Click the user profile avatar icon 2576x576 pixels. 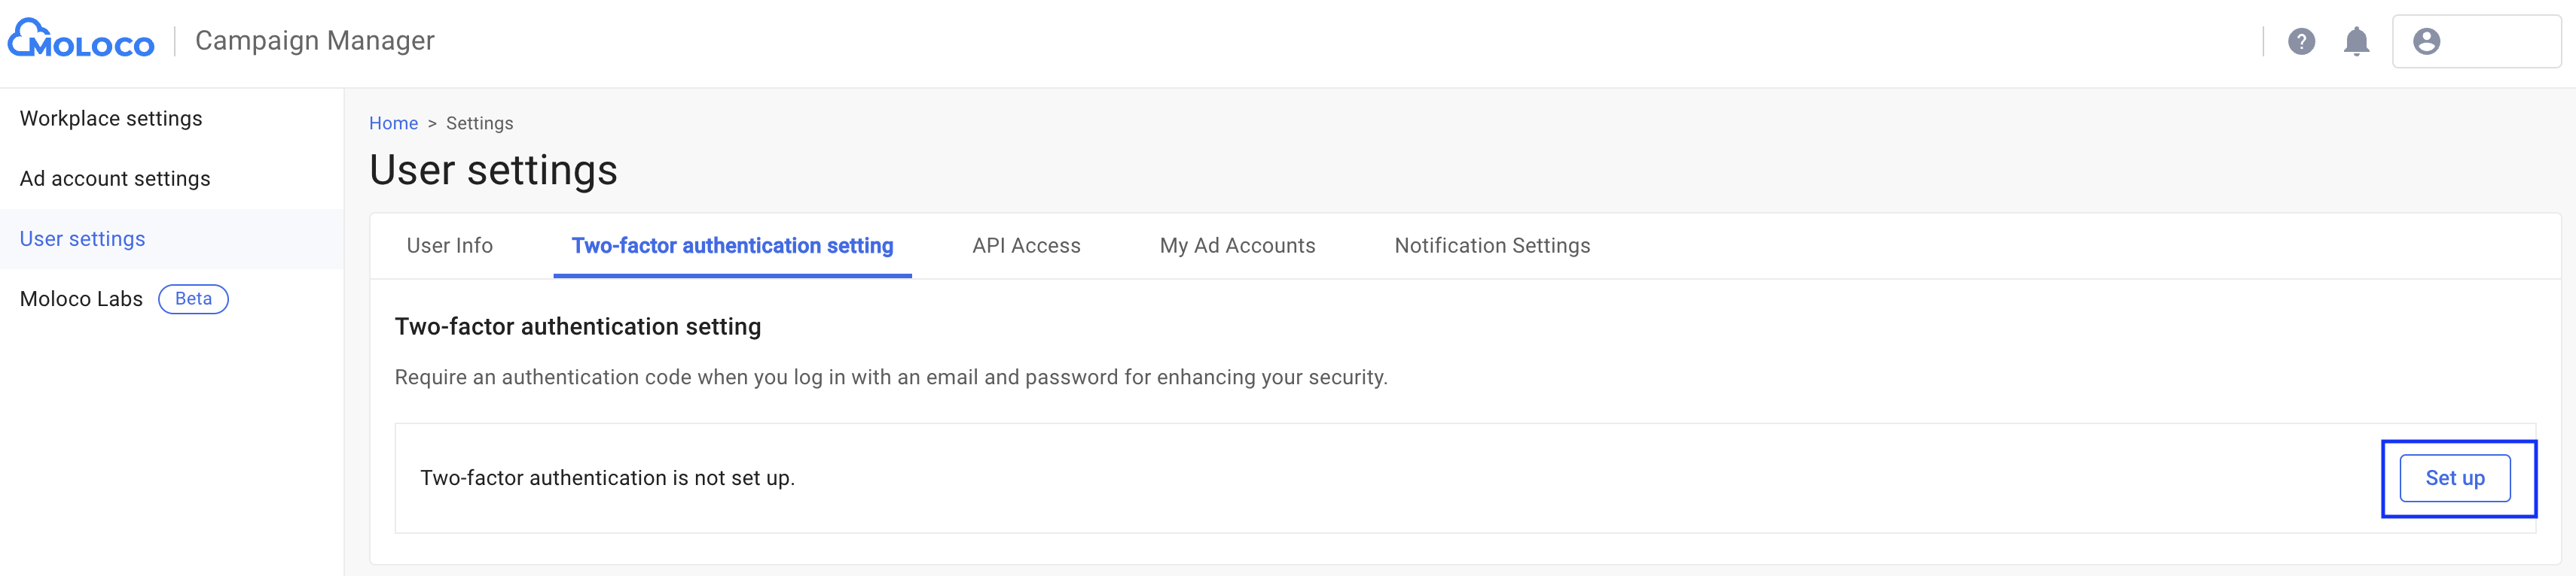(x=2426, y=41)
